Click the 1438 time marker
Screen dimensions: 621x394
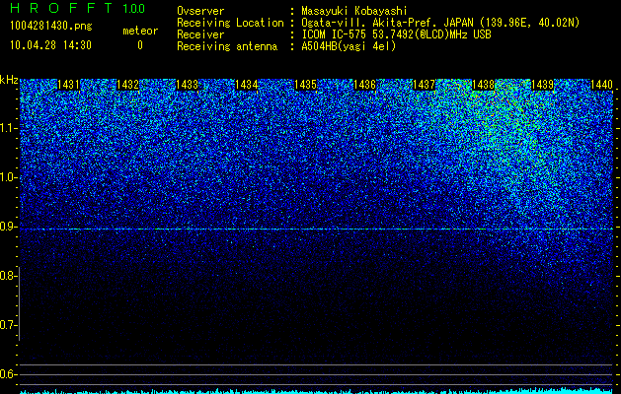click(483, 85)
